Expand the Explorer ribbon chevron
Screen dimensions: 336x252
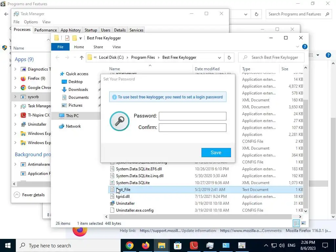click(297, 47)
